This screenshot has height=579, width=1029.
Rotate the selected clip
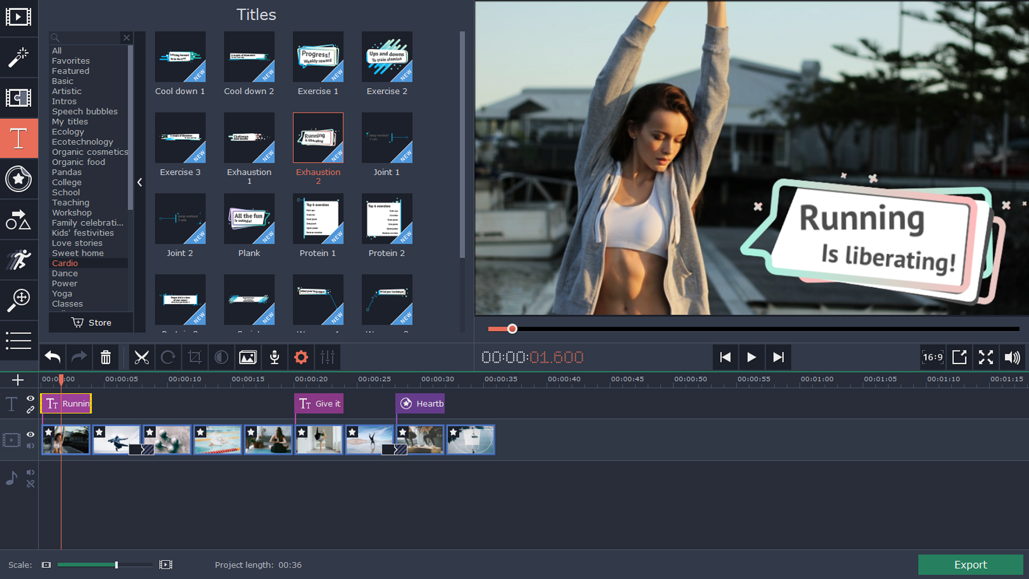[x=168, y=357]
